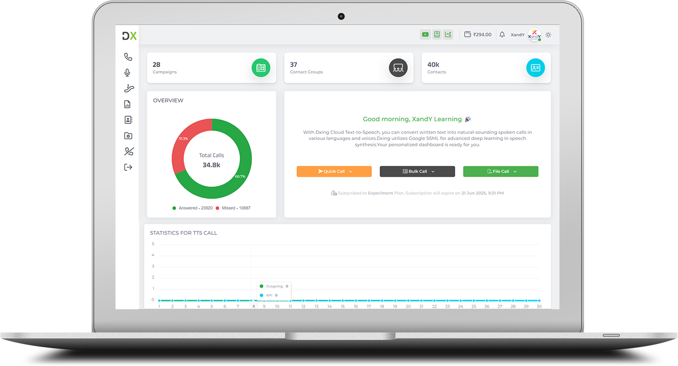Open the Contacts card showing 40k
This screenshot has width=678, height=366.
click(x=486, y=68)
